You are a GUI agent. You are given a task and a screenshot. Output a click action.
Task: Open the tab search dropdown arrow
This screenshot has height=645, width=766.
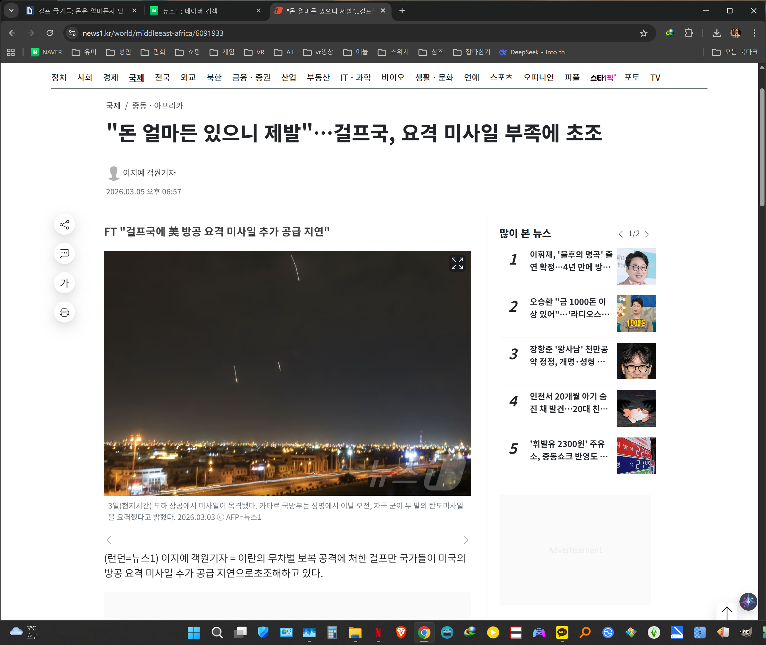[11, 11]
